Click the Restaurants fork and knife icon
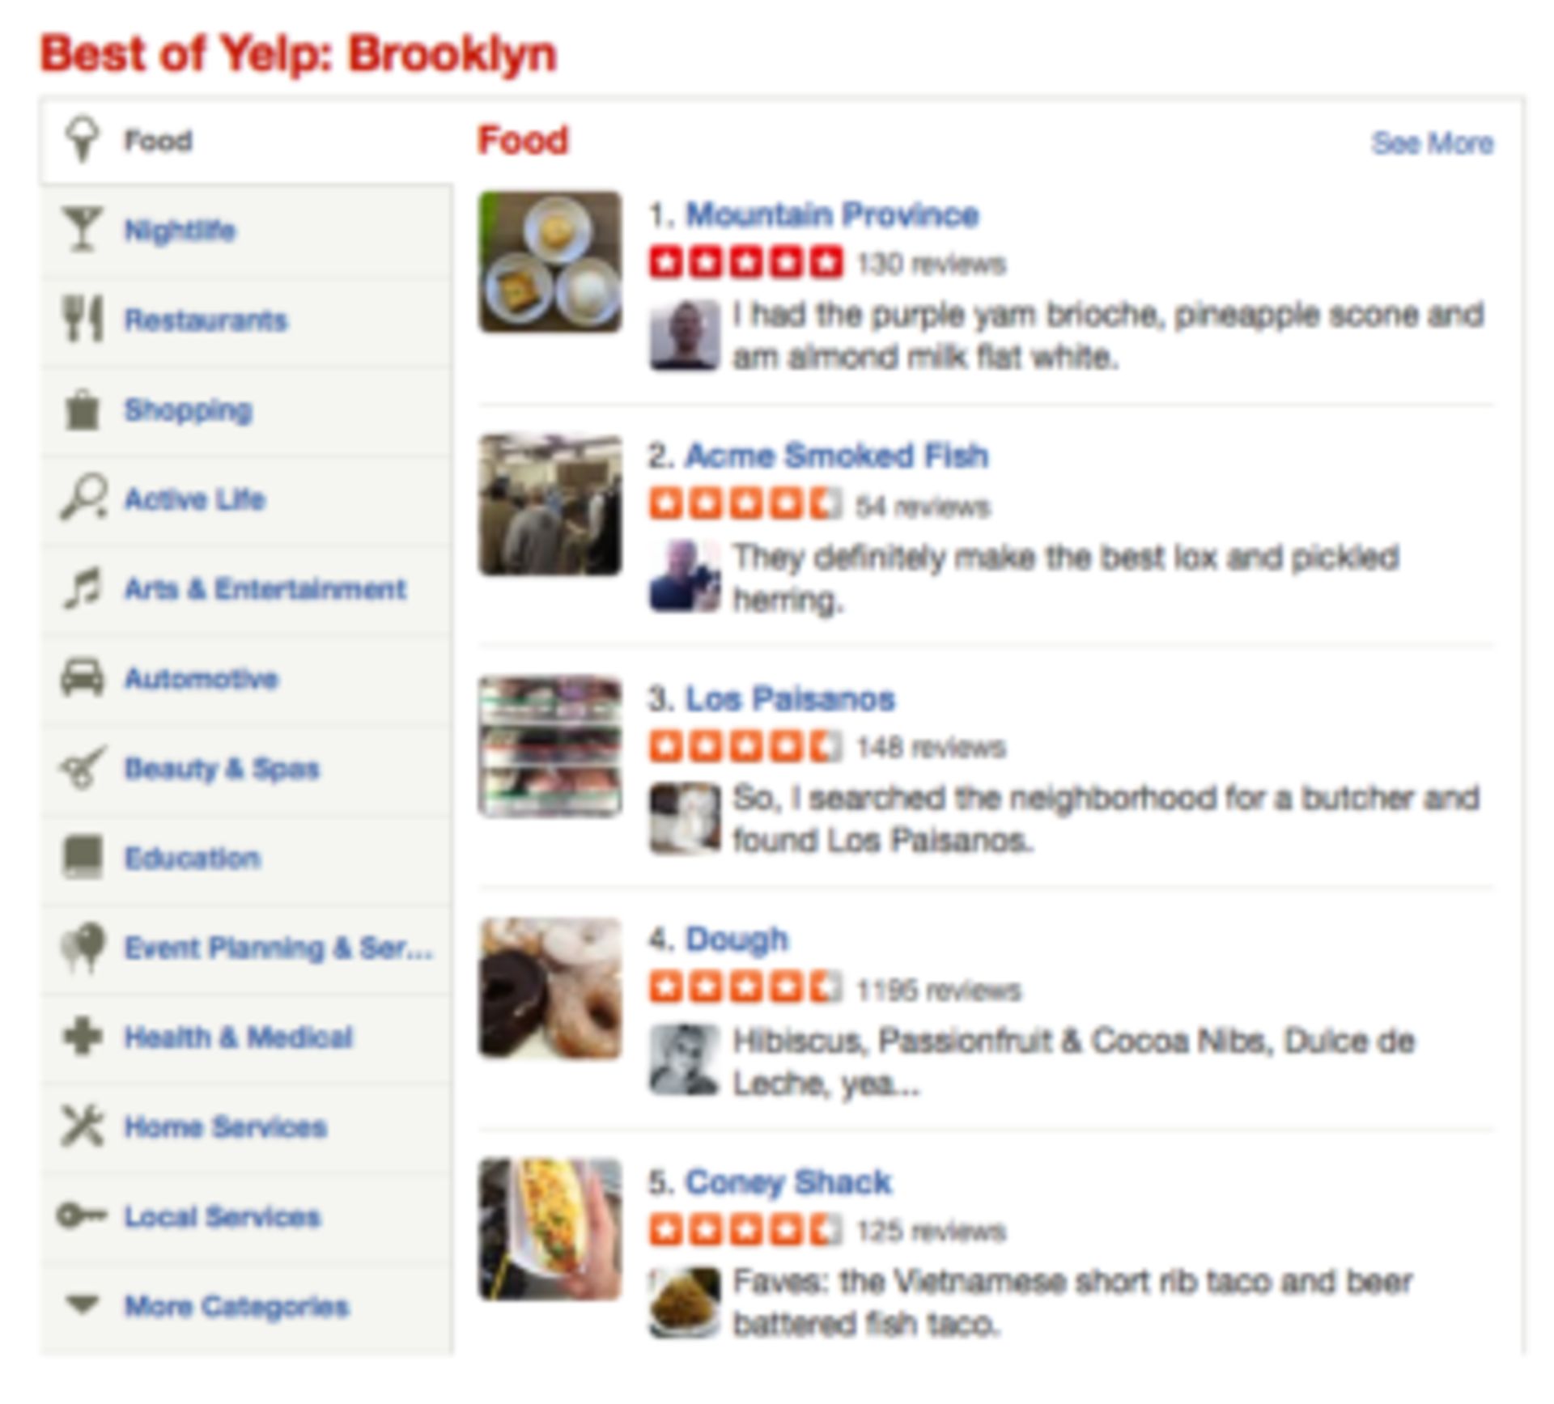The image size is (1554, 1404). pyautogui.click(x=81, y=320)
